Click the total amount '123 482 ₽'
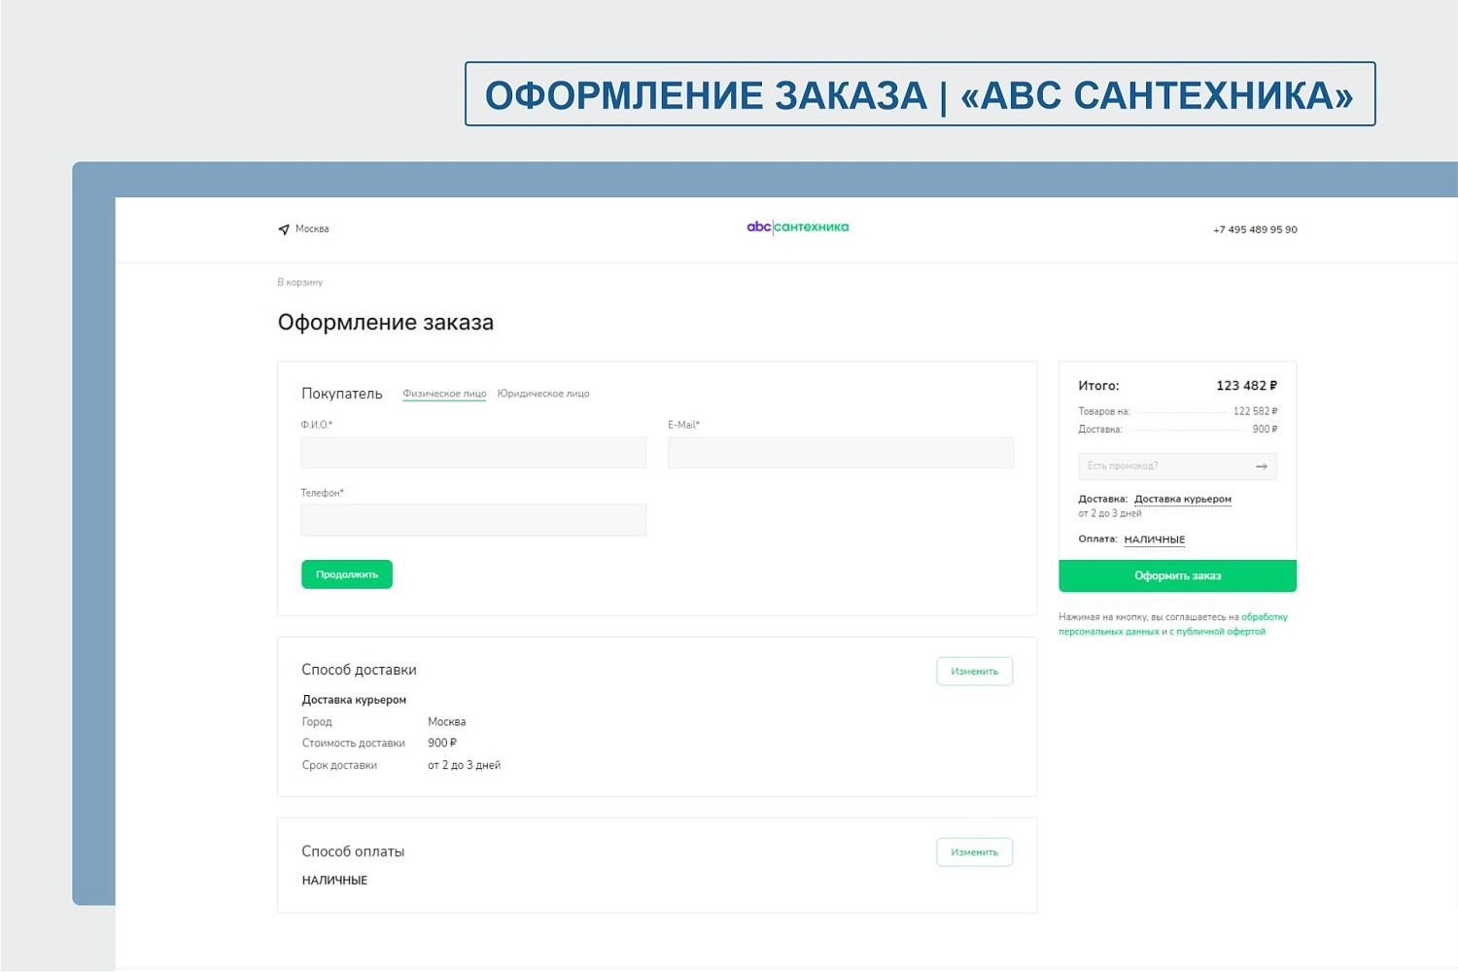Viewport: 1458px width, 972px height. (x=1246, y=386)
